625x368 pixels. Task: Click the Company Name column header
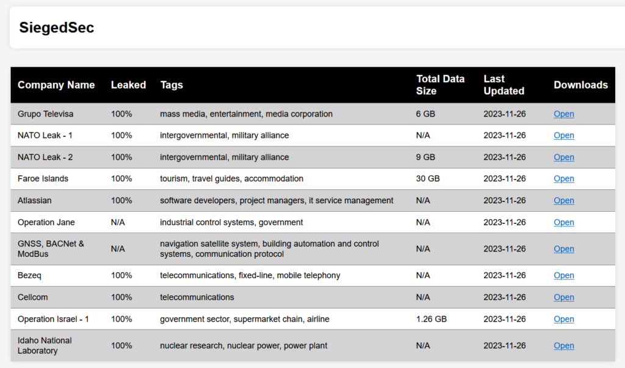(x=56, y=85)
